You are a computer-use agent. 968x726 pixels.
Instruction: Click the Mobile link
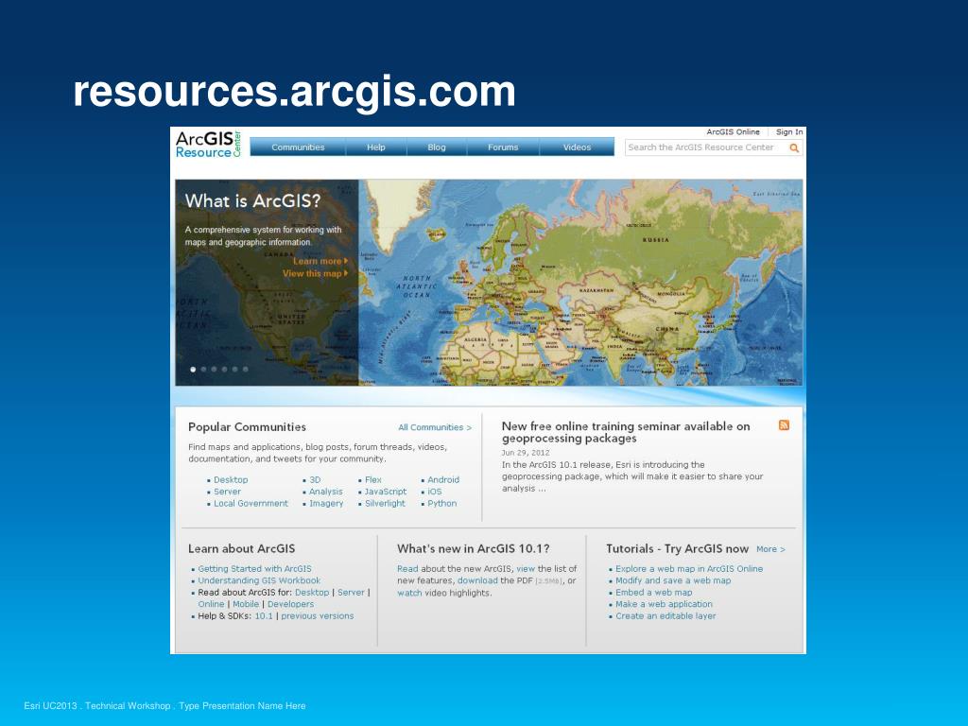(245, 604)
